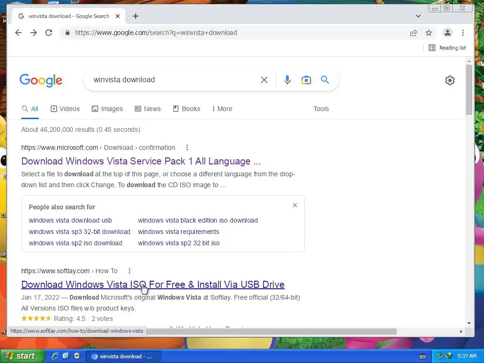
Task: Expand the More search categories
Action: pyautogui.click(x=222, y=109)
